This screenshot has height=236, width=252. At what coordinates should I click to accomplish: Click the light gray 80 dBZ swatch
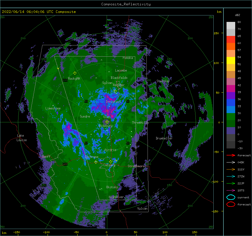[231, 25]
